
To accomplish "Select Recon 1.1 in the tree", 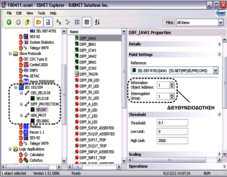I will 37,132.
